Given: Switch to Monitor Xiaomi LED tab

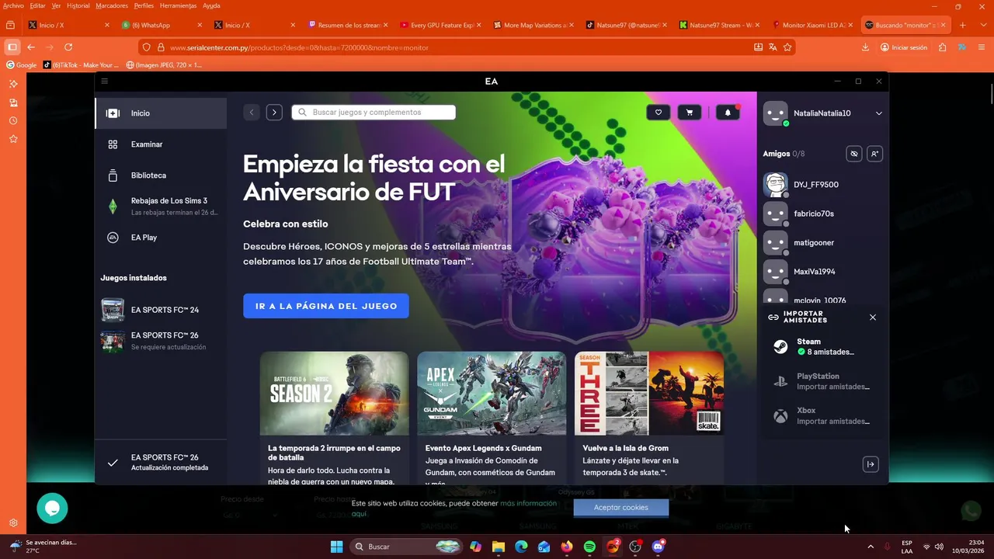Looking at the screenshot, I should (812, 25).
